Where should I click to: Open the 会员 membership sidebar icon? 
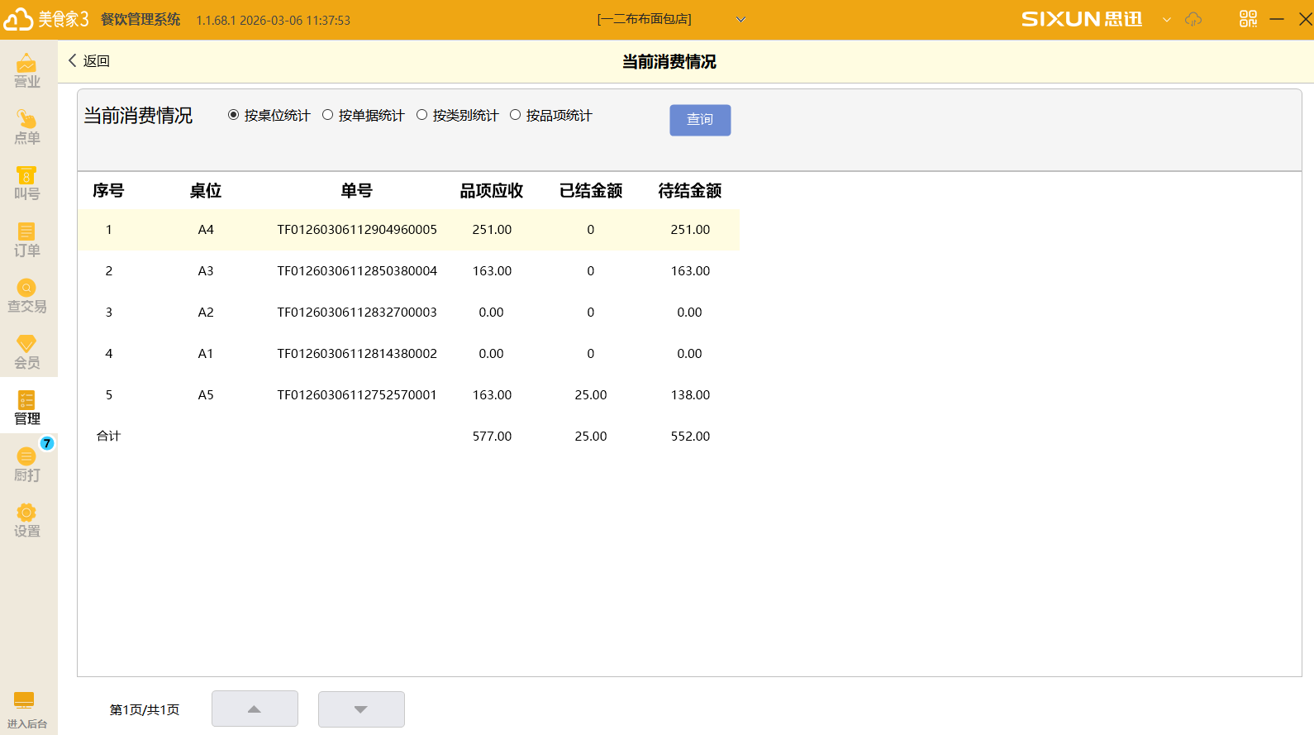pos(26,351)
